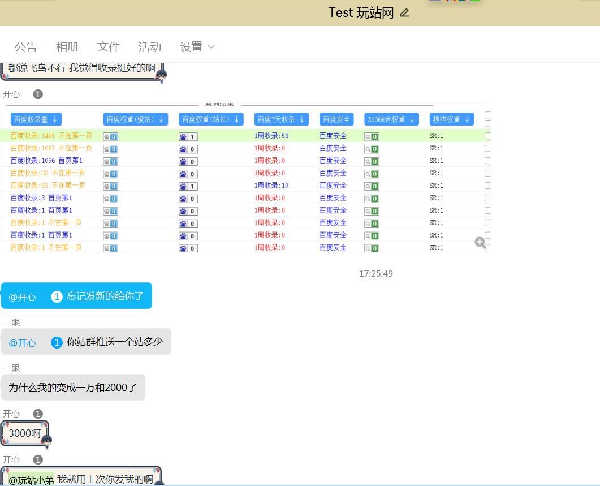Click the timestamp 17:25:49
600x486 pixels.
click(375, 273)
